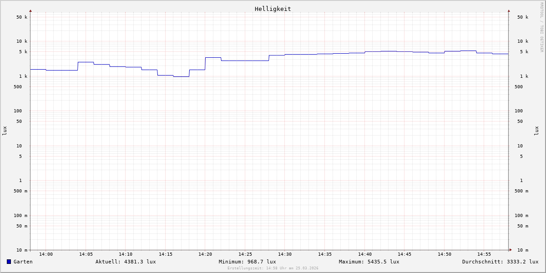546x273 pixels.
Task: Click the blue Garten legend color square
Action: pyautogui.click(x=9, y=262)
